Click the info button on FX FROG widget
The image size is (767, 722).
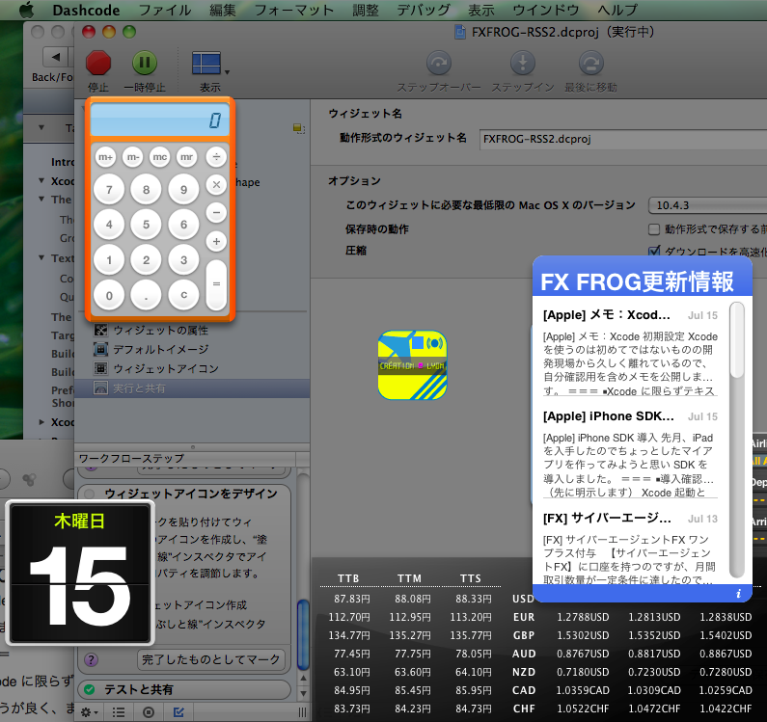coord(738,593)
